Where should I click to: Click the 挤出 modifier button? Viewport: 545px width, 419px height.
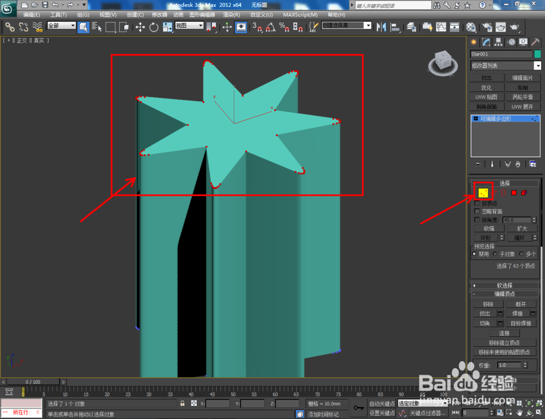click(x=487, y=78)
